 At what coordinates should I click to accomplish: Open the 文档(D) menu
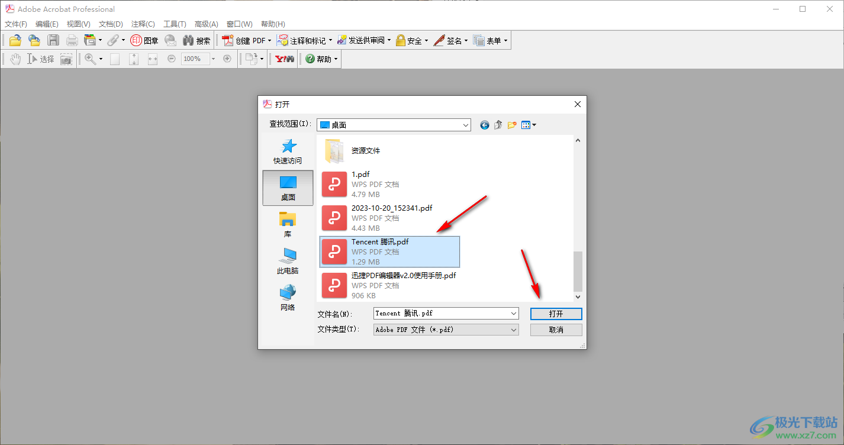coord(111,24)
